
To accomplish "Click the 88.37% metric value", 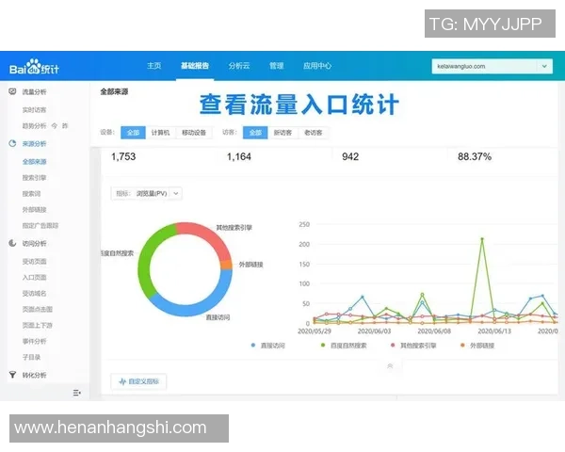I will (x=475, y=157).
